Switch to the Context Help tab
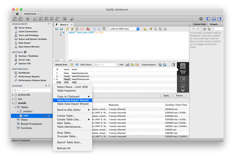 (x=199, y=24)
